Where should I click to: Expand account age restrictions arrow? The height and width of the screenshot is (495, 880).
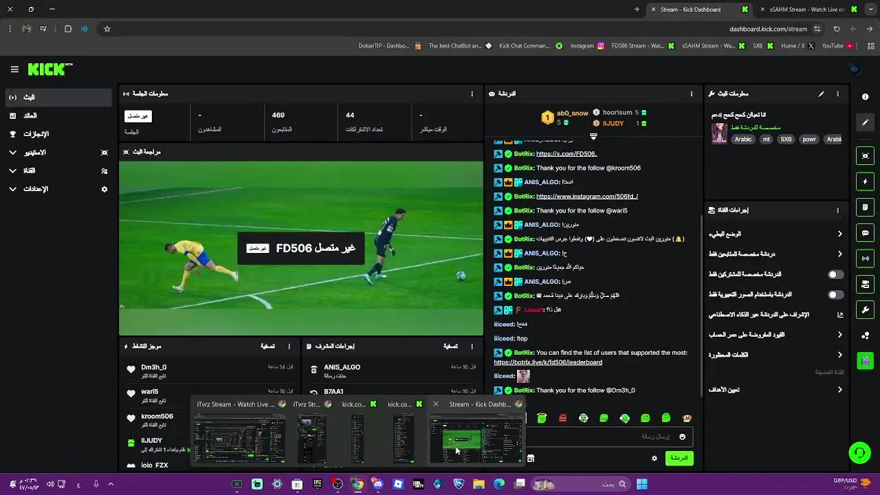coord(839,335)
